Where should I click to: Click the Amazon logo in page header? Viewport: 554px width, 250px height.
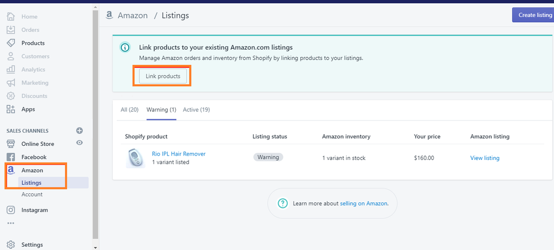tap(109, 15)
